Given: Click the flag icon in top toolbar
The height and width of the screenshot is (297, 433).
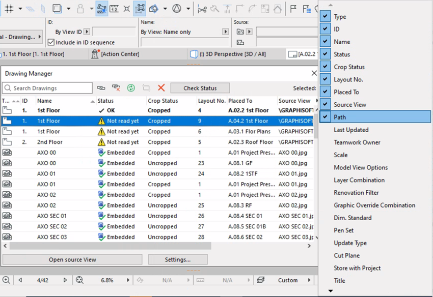Looking at the screenshot, I should click(293, 9).
